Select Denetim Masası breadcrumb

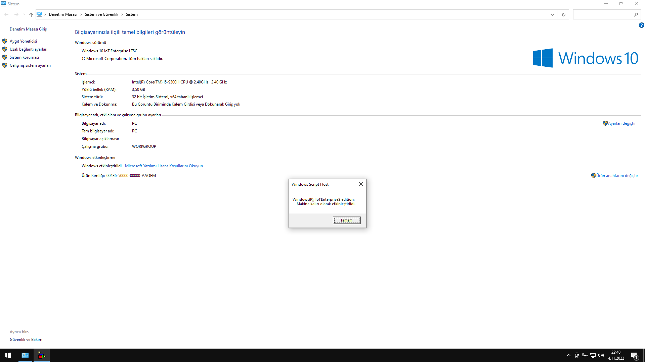pyautogui.click(x=63, y=14)
